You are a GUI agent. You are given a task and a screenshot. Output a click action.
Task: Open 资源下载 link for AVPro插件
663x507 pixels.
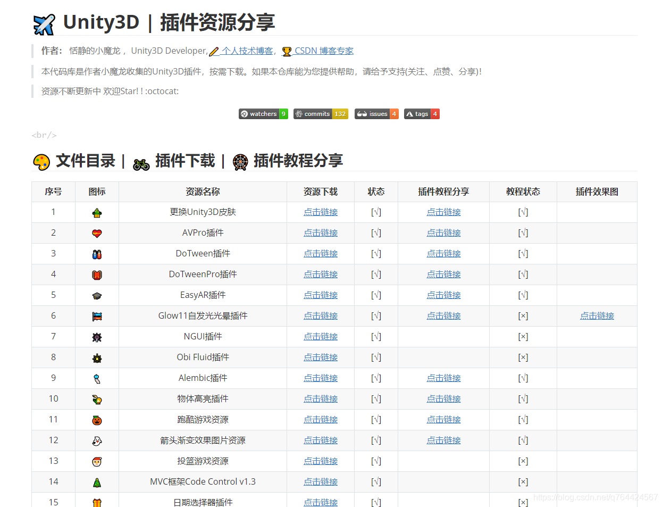click(321, 232)
